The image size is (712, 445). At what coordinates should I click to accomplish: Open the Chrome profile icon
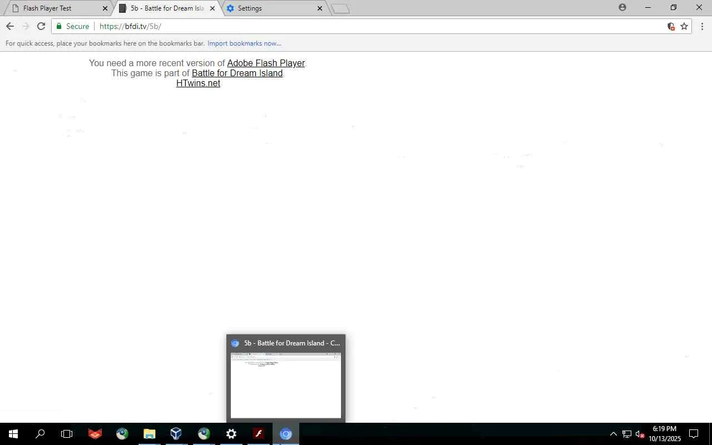[x=622, y=7]
